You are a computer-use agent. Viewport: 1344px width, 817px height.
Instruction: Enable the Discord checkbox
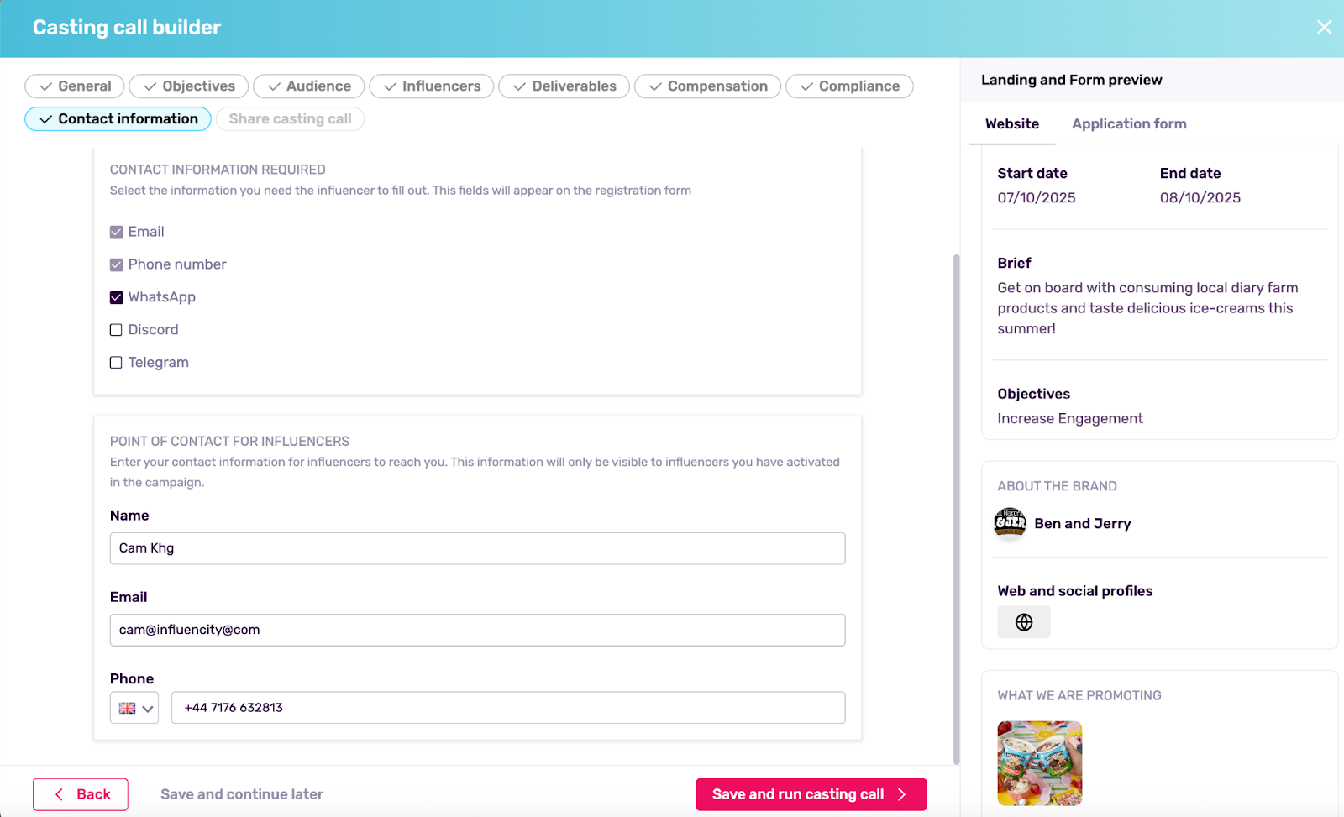[116, 330]
